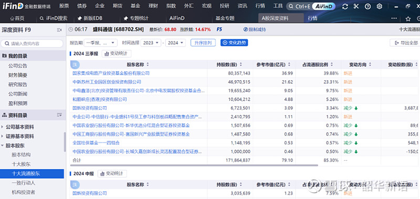Image resolution: width=420 pixels, height=199 pixels.
Task: Sort 2024 中报 by 持股数(股)
Action: coord(240,184)
